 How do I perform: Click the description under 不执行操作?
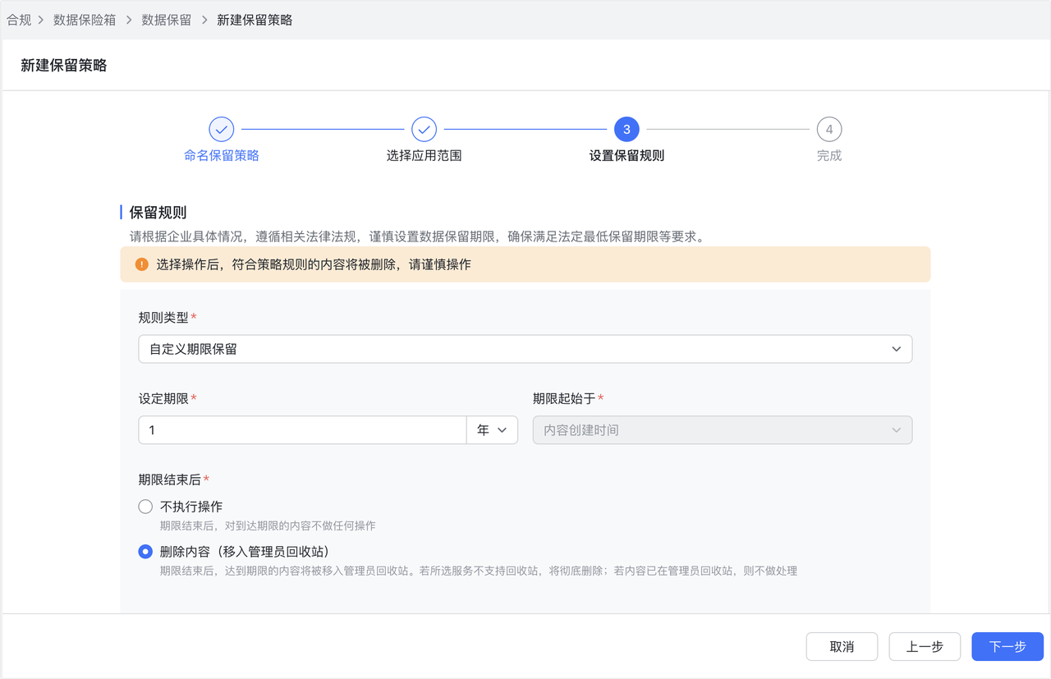[268, 525]
